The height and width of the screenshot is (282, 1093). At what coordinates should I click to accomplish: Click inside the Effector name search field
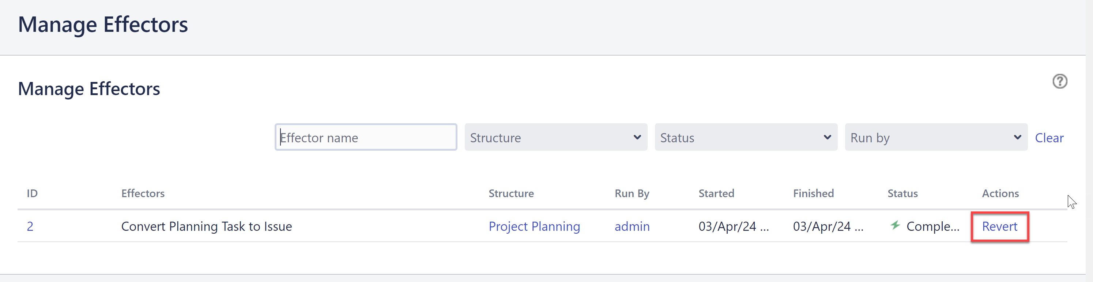(365, 137)
